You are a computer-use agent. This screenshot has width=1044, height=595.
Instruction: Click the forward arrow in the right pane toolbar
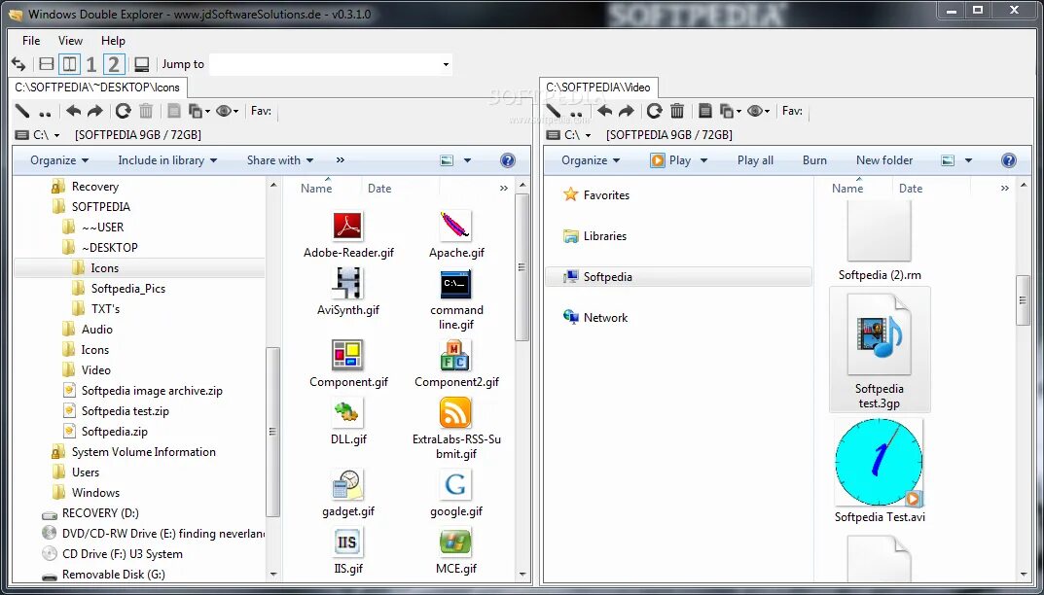pyautogui.click(x=627, y=111)
